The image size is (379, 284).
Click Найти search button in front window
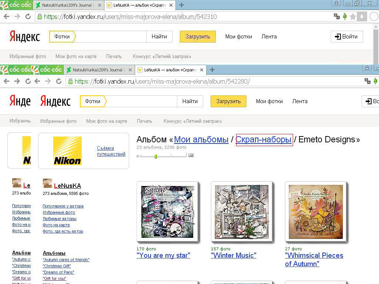click(x=190, y=101)
